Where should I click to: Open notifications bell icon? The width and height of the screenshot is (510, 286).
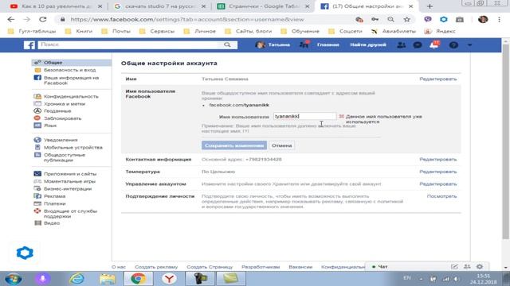tap(433, 45)
